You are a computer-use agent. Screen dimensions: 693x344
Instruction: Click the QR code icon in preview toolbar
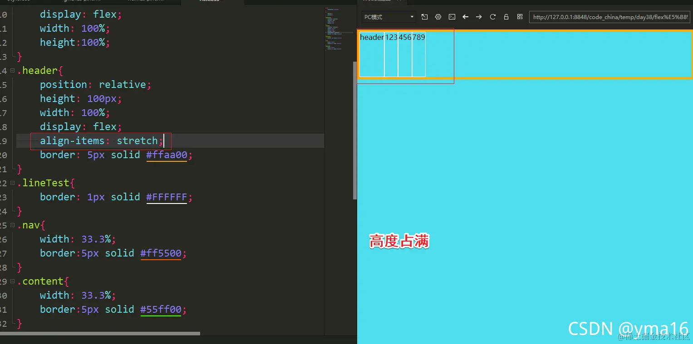520,17
